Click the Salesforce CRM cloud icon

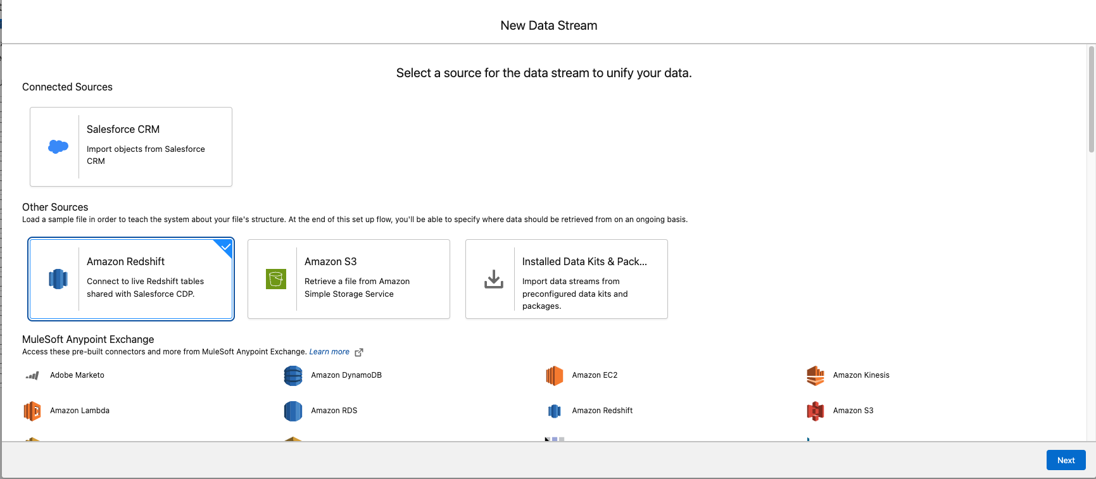58,147
